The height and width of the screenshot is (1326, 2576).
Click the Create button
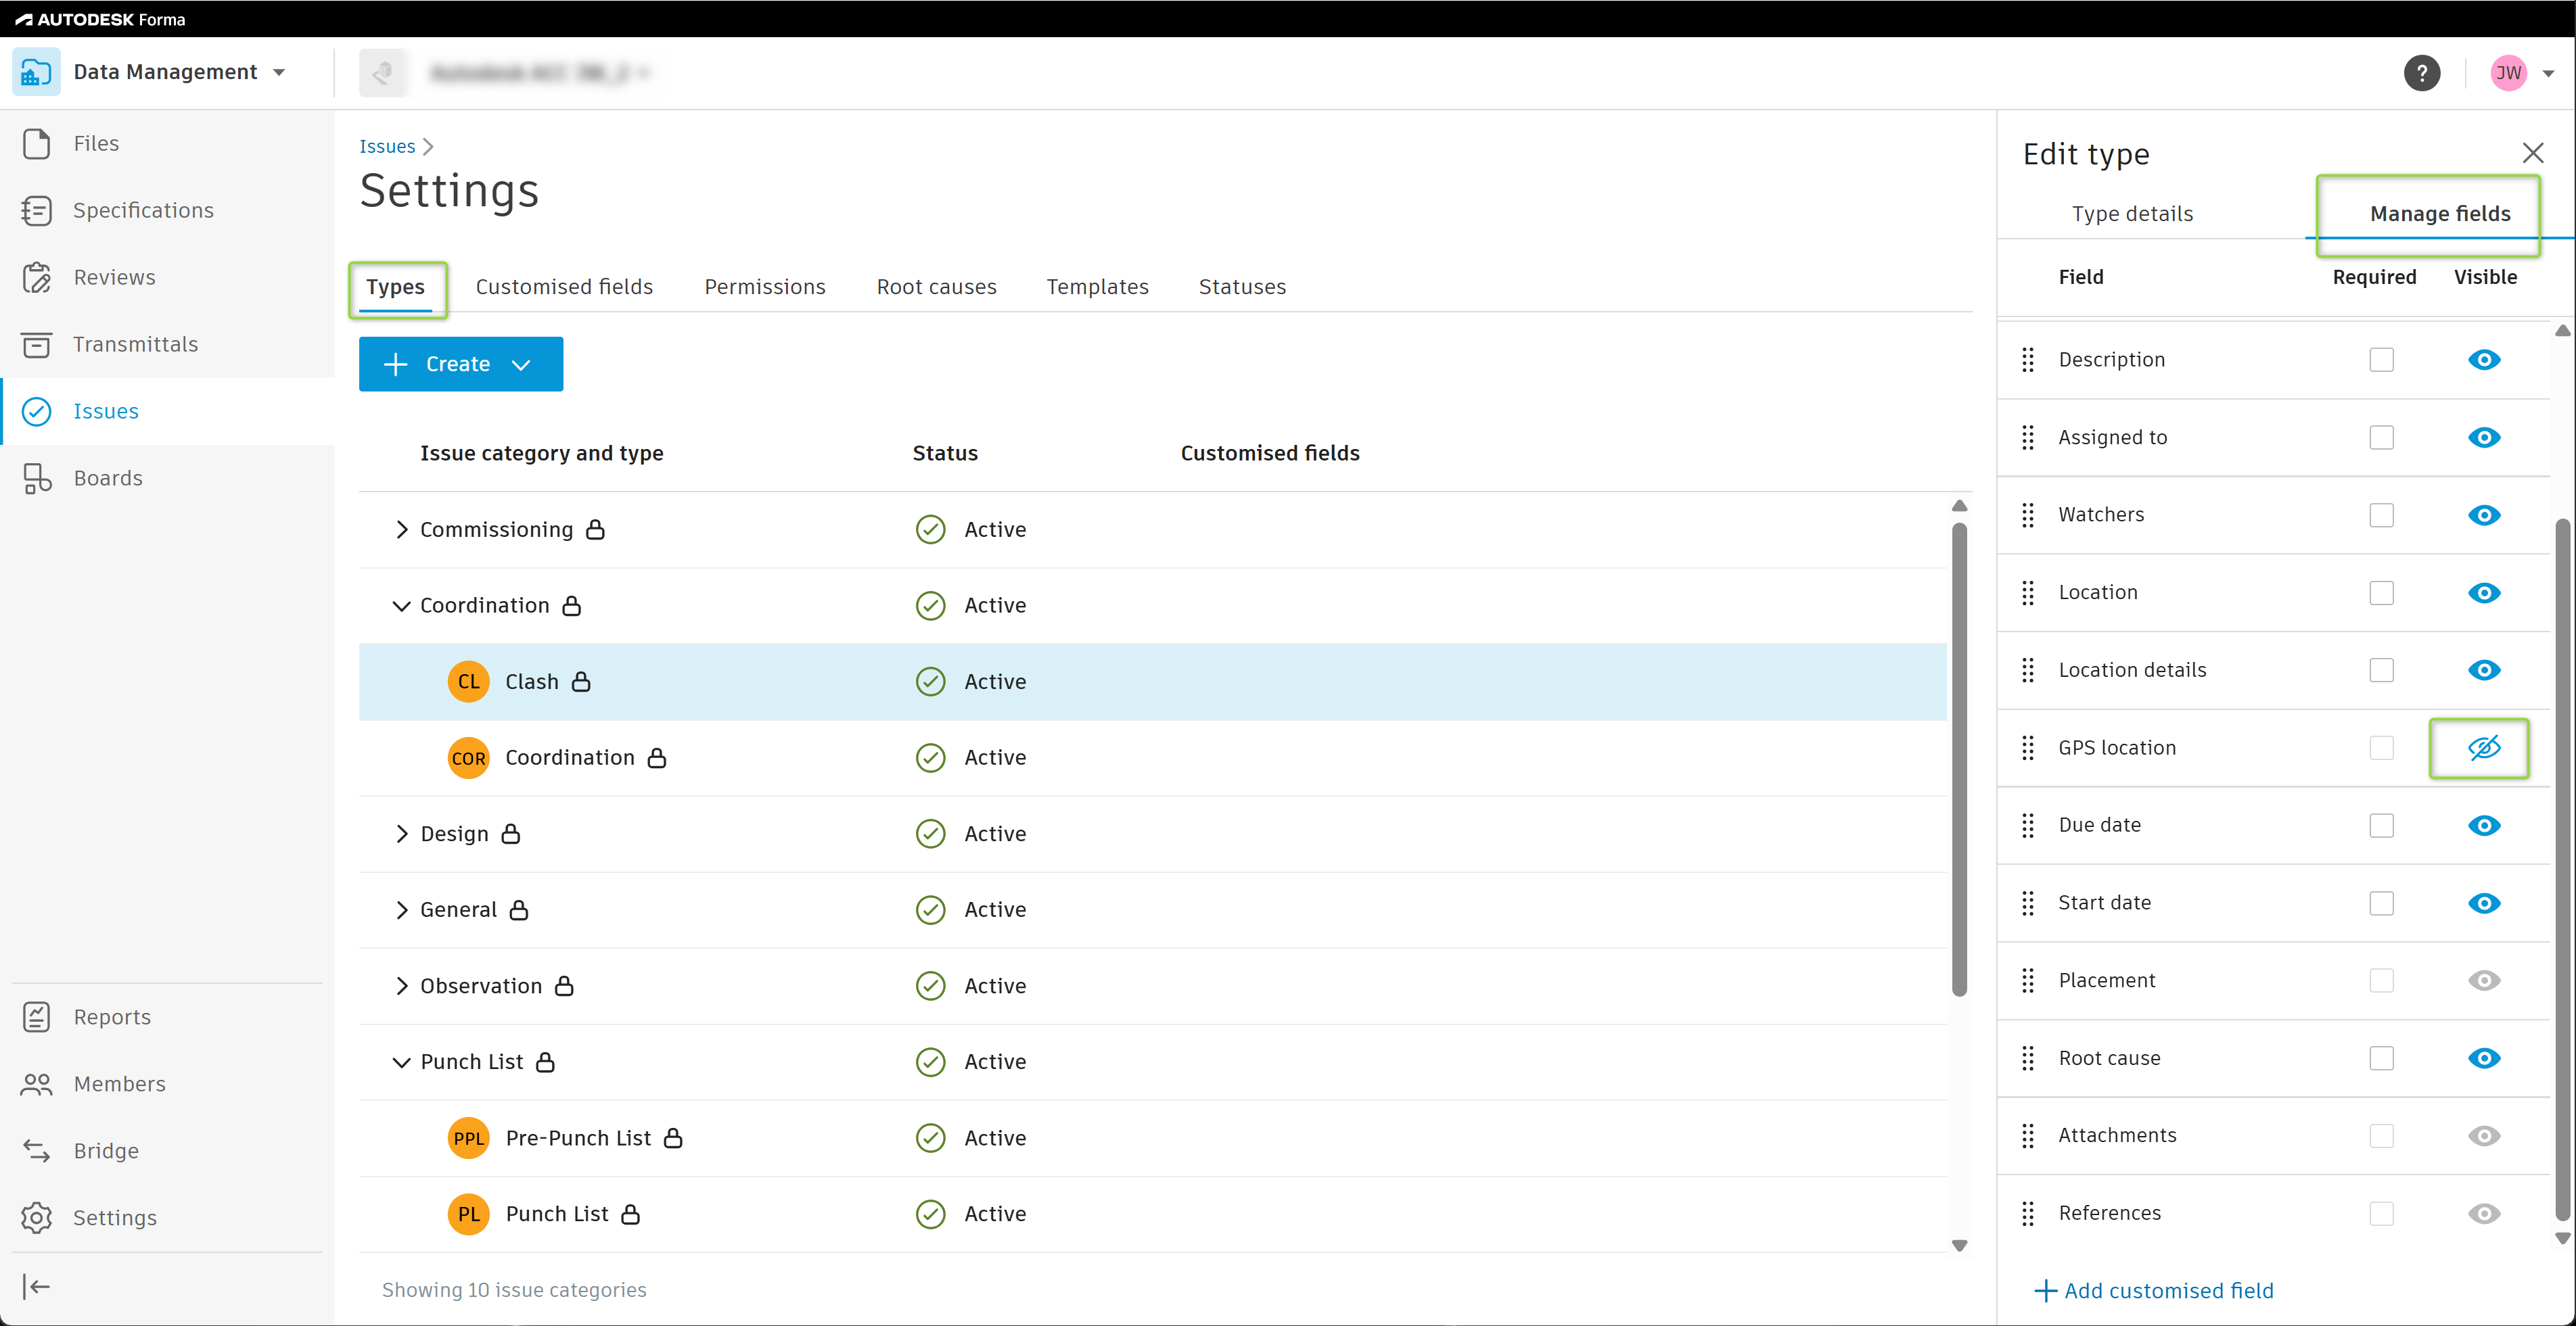click(461, 364)
